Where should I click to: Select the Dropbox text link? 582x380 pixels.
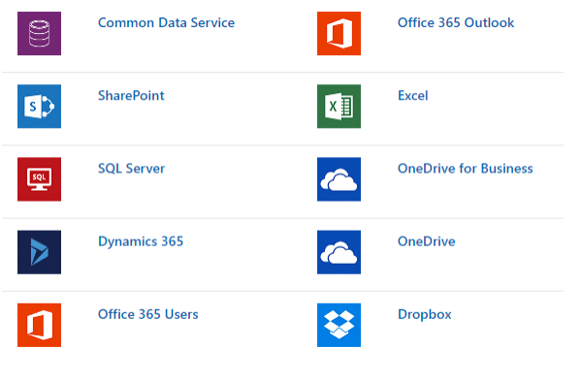point(424,315)
